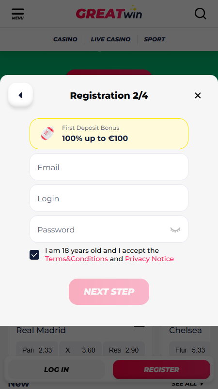
Task: Click the search magnifier icon
Action: (x=200, y=14)
